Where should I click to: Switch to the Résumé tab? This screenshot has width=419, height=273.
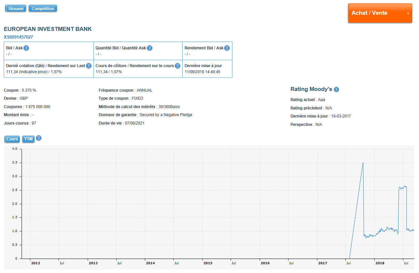(15, 9)
